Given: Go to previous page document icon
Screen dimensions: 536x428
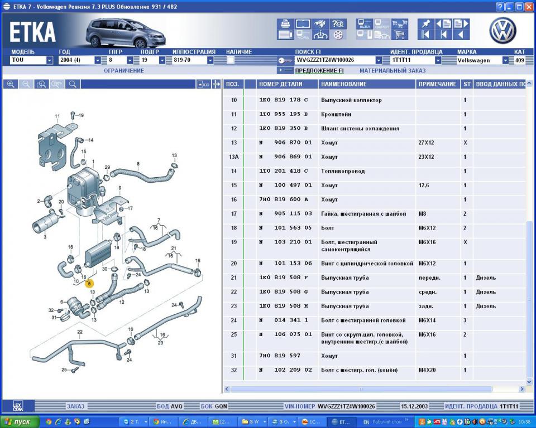Looking at the screenshot, I should click(443, 23).
